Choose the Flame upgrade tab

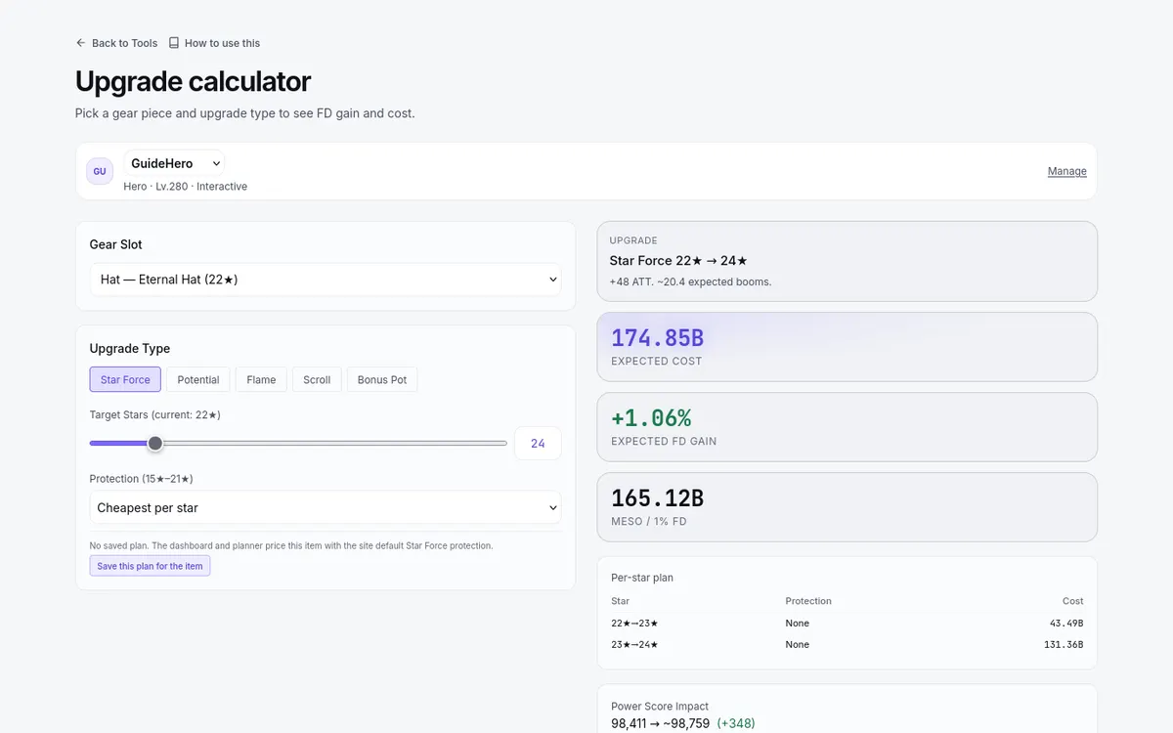[x=261, y=379]
